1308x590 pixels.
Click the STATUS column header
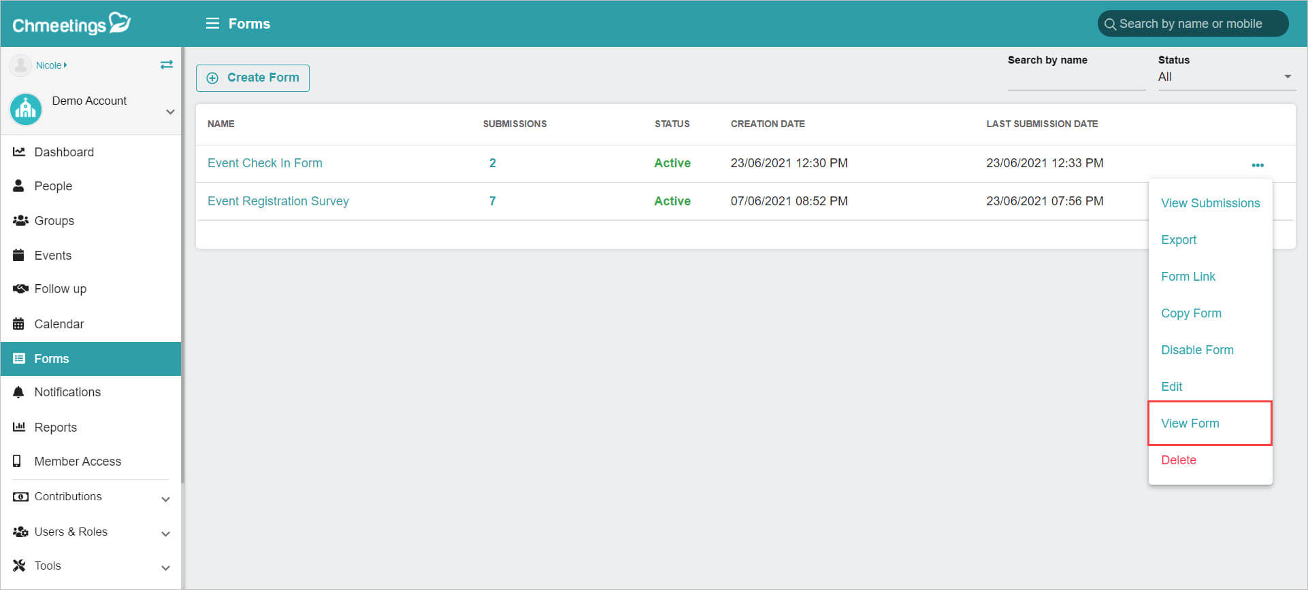coord(672,124)
